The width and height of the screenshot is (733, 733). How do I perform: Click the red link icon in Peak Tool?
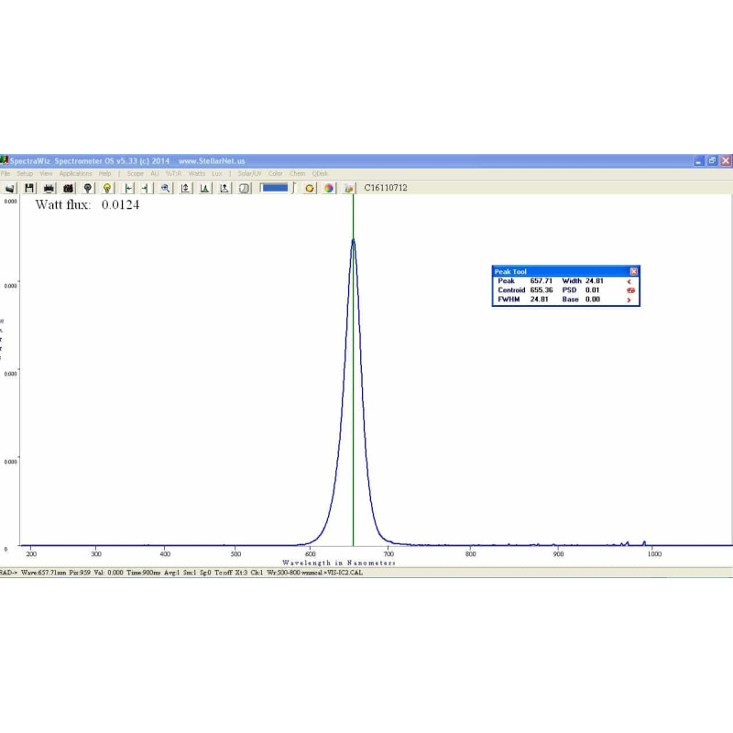(x=629, y=290)
